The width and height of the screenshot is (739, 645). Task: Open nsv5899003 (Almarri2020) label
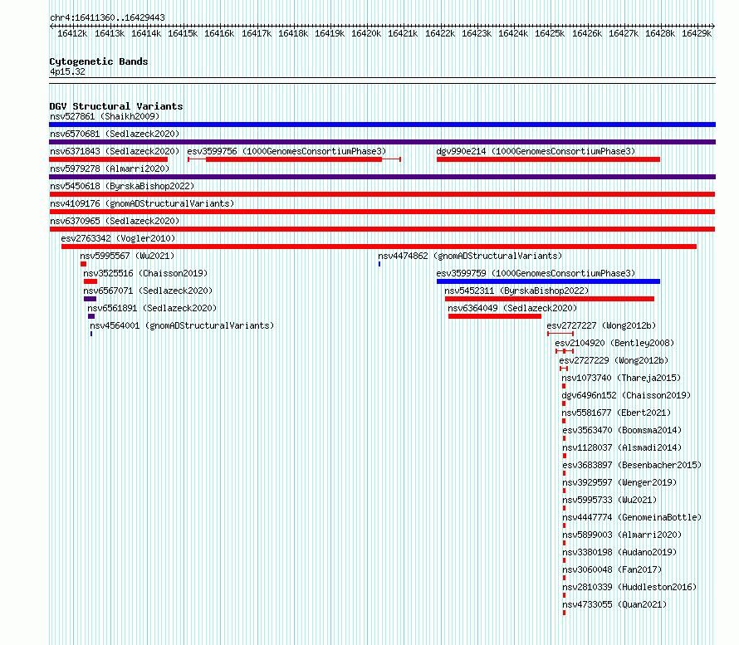pos(622,535)
